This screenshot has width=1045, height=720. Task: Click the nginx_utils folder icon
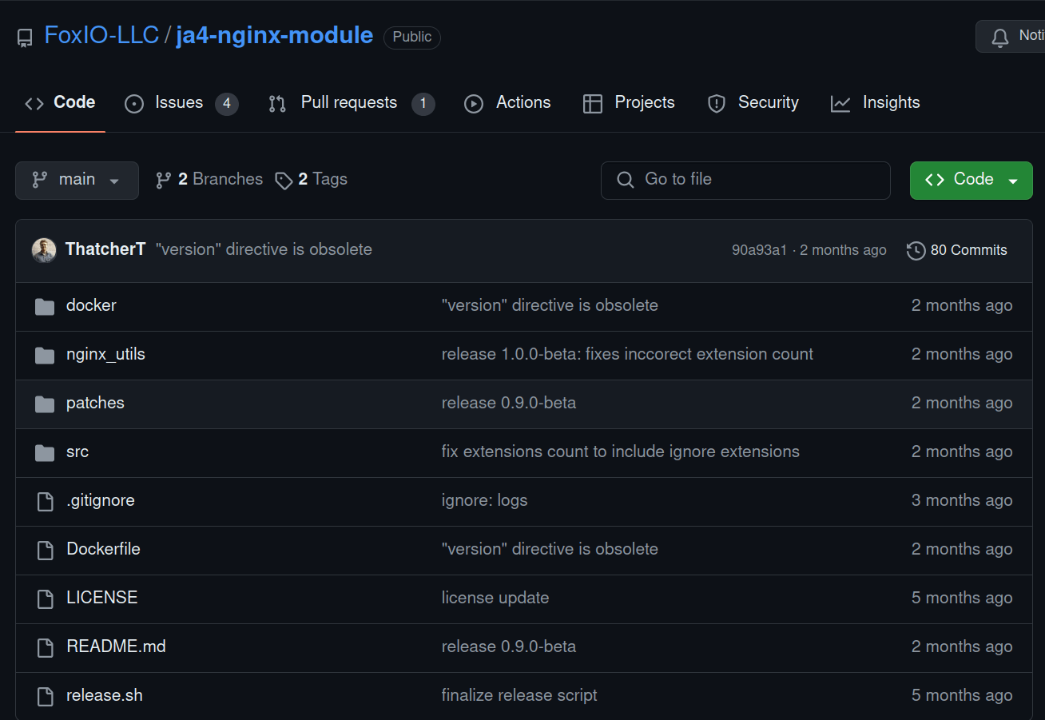45,355
